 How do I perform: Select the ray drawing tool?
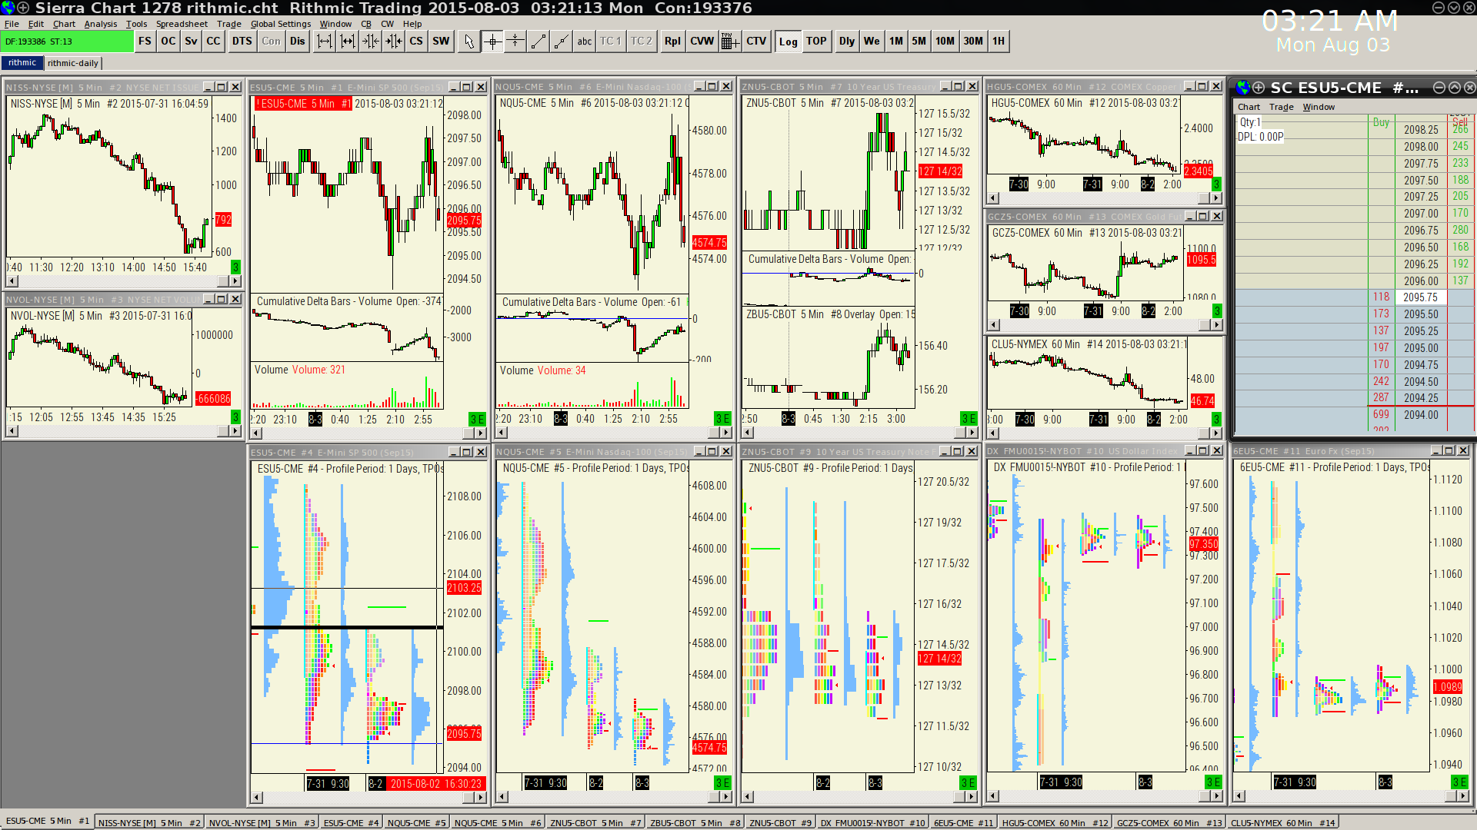point(562,41)
